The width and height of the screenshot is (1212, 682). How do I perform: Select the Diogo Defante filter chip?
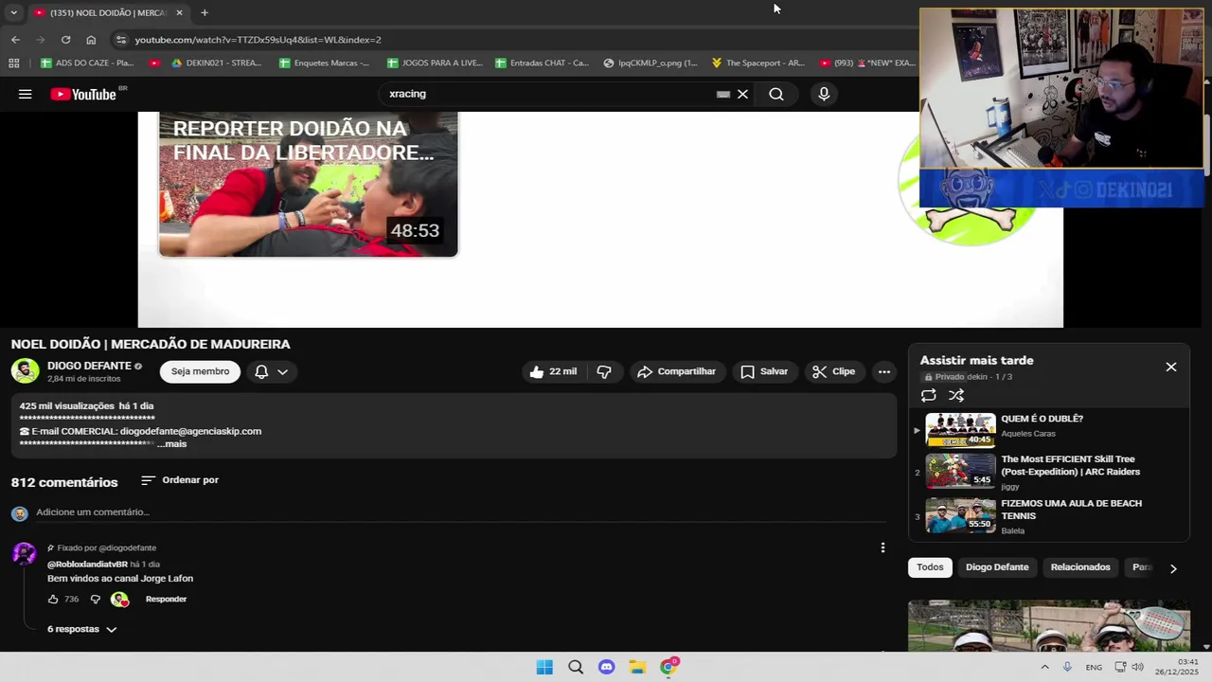coord(997,567)
